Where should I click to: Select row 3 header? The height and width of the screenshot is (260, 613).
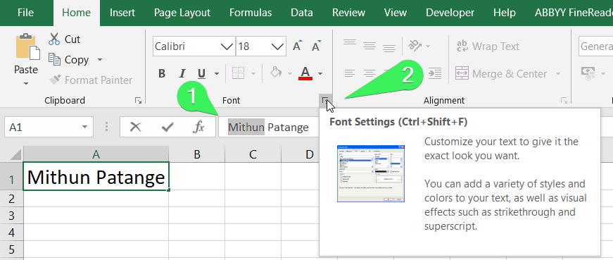(11, 216)
